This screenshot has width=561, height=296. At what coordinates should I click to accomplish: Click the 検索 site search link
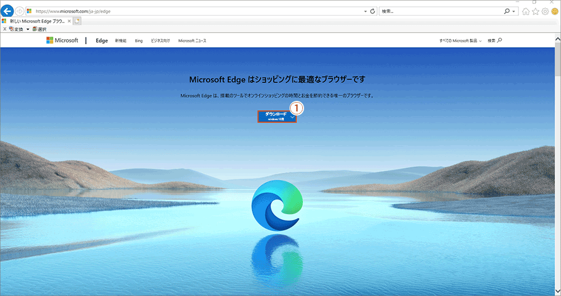[495, 40]
